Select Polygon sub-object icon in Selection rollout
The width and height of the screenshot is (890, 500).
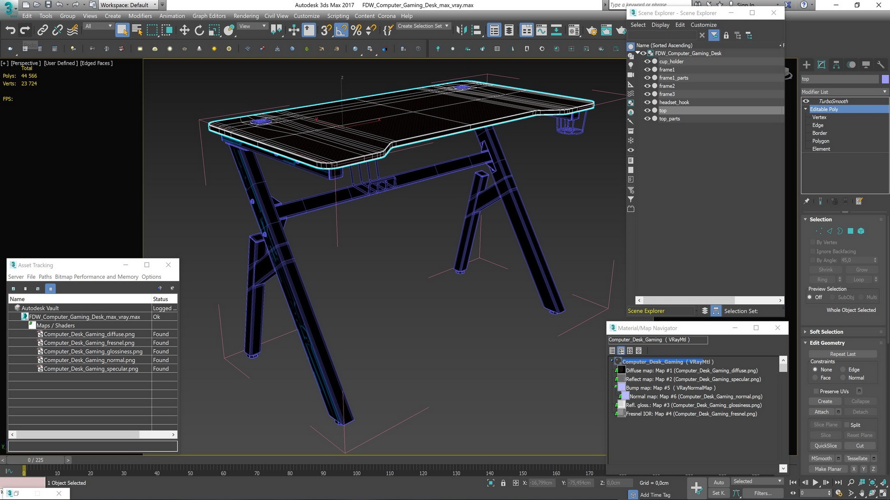(850, 231)
